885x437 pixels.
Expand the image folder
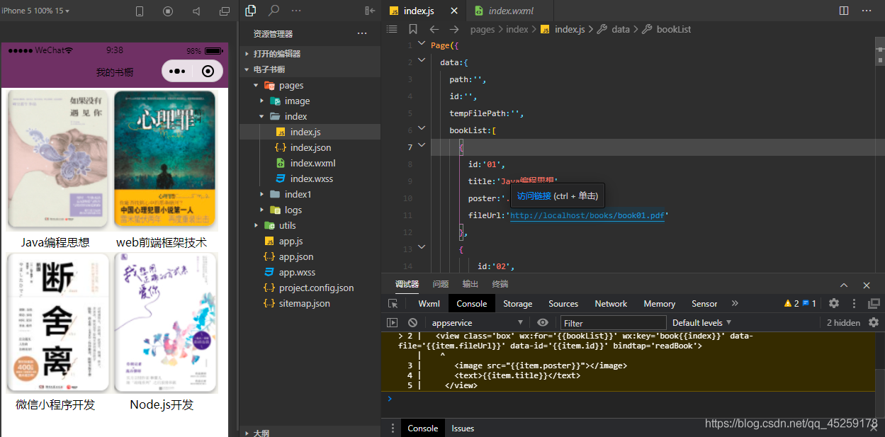[x=261, y=101]
